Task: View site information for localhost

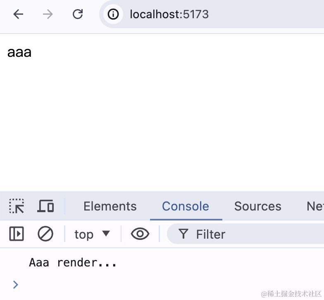Action: coord(113,15)
